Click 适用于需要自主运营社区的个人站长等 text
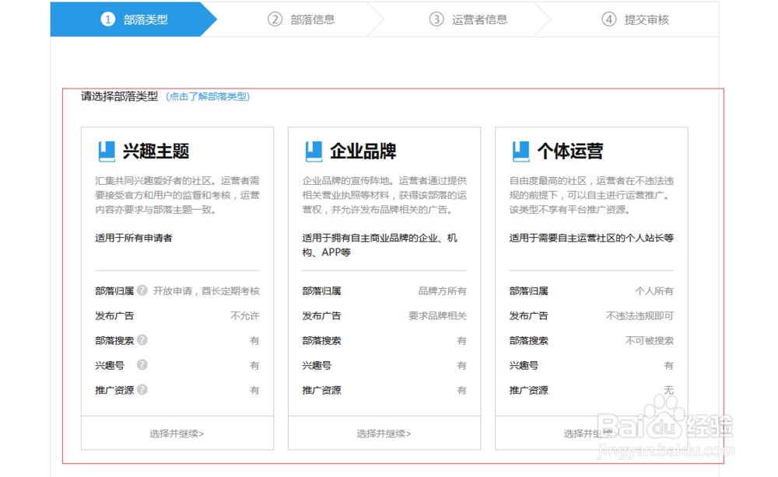778x477 pixels. tap(591, 238)
